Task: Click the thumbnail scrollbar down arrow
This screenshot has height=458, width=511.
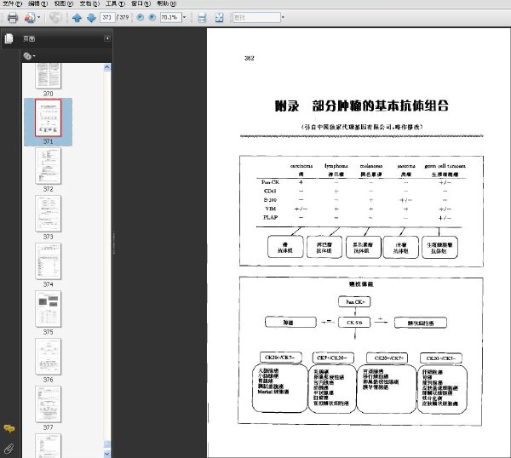Action: tap(107, 454)
